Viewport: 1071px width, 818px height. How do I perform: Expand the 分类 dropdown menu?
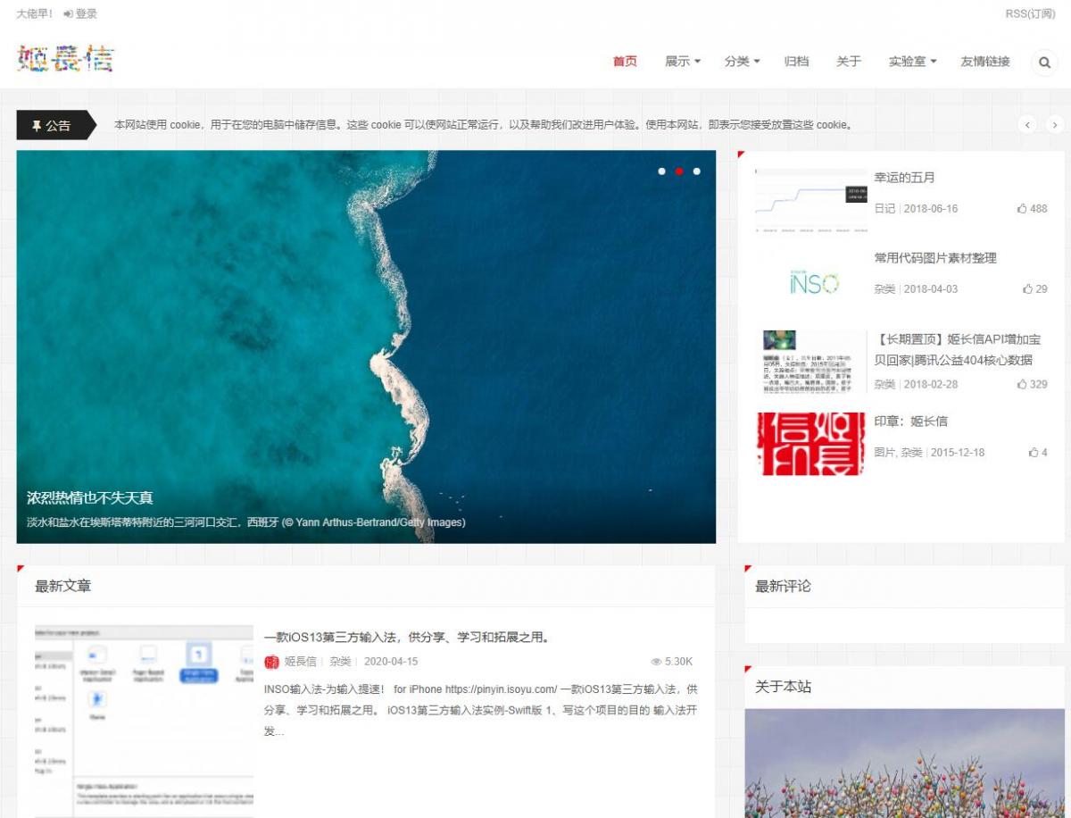742,62
